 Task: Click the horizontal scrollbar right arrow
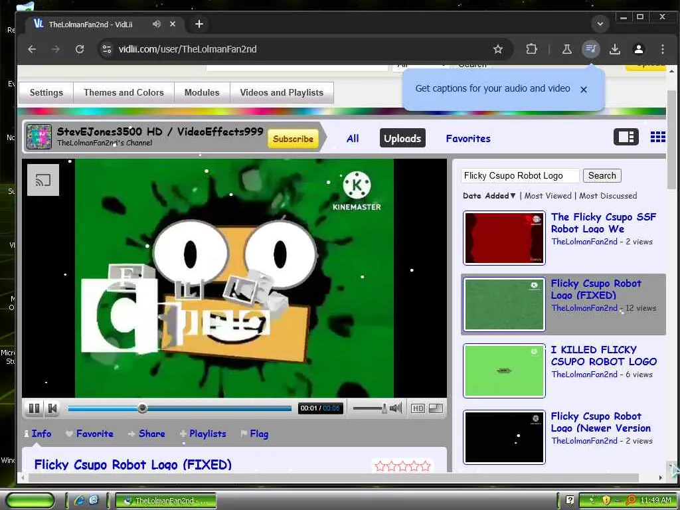point(660,477)
